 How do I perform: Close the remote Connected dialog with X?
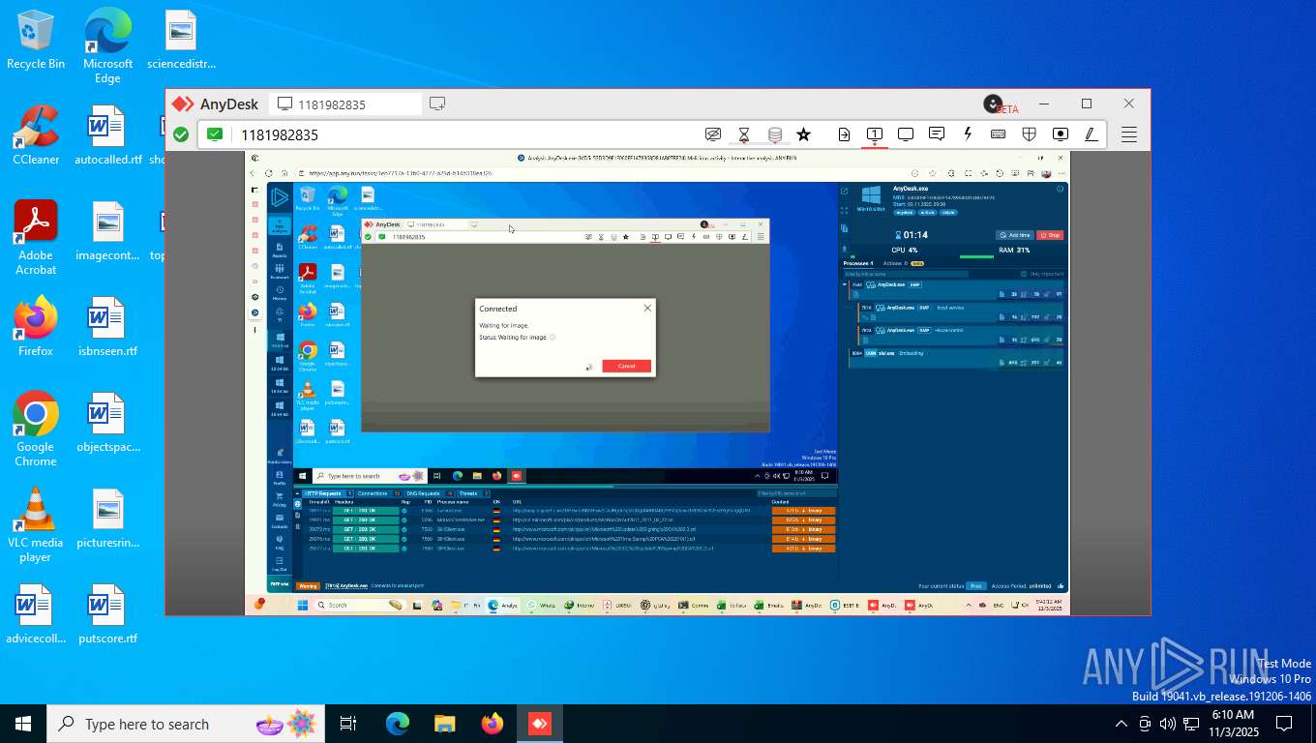pos(647,308)
